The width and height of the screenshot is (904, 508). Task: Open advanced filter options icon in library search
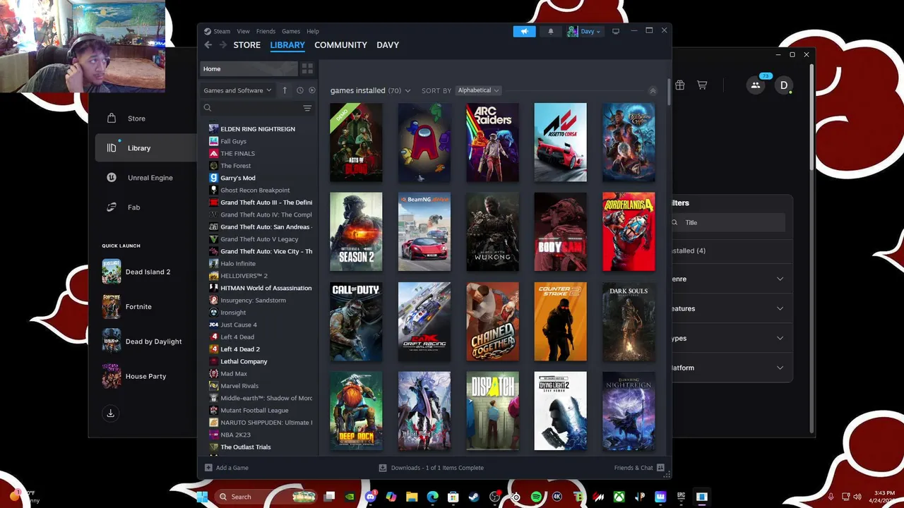point(307,108)
